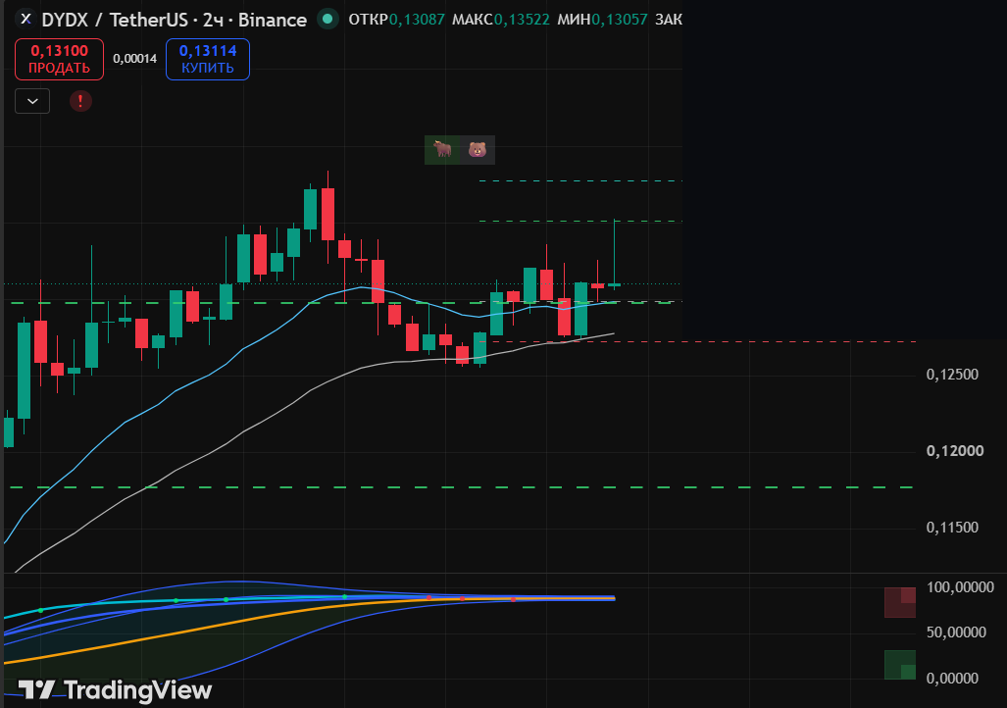Click the 0,11500 price axis label
The height and width of the screenshot is (708, 1007).
tap(952, 528)
